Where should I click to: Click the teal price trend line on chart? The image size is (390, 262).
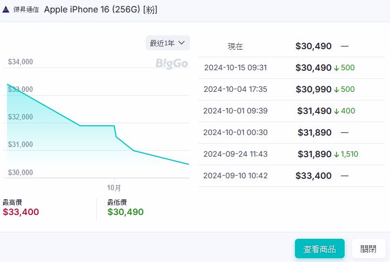97,126
